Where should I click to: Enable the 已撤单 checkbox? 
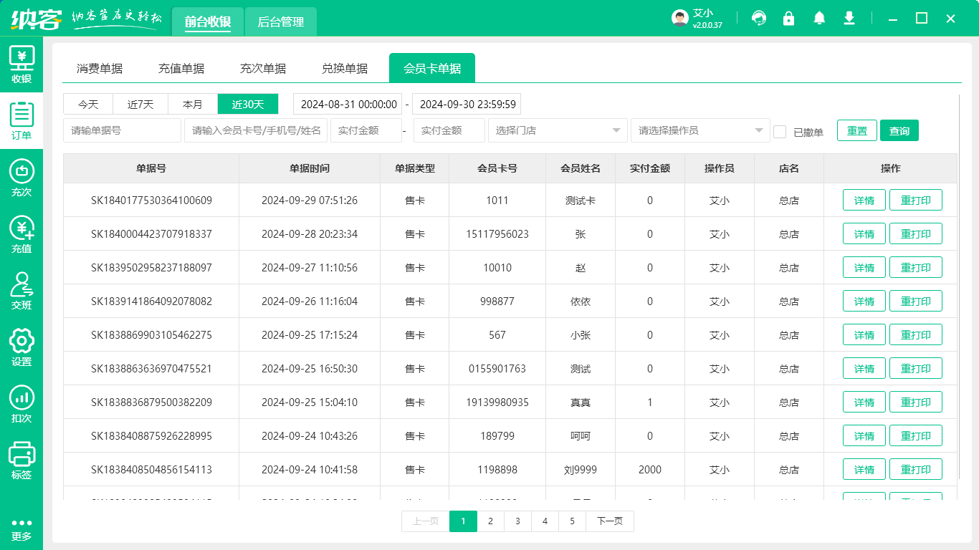point(780,130)
